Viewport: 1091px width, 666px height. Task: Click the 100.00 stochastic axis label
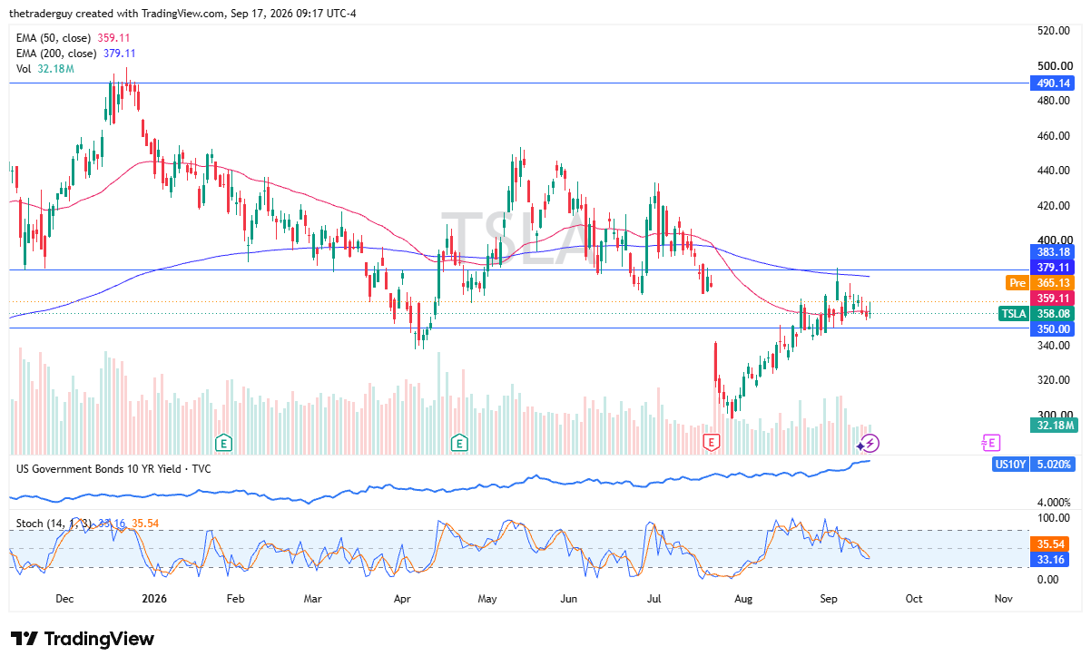tap(1054, 518)
